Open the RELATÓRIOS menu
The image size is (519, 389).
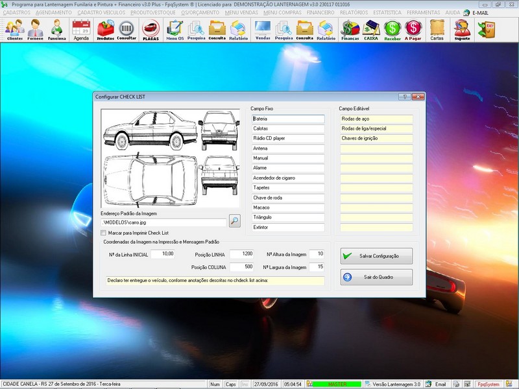pos(352,12)
